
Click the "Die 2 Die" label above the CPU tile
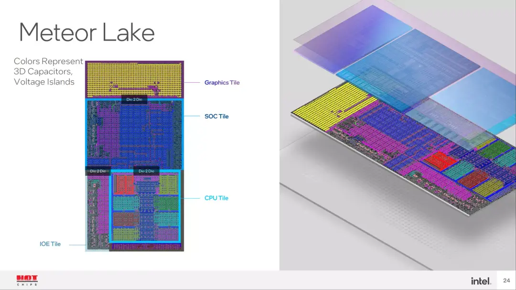coord(147,171)
